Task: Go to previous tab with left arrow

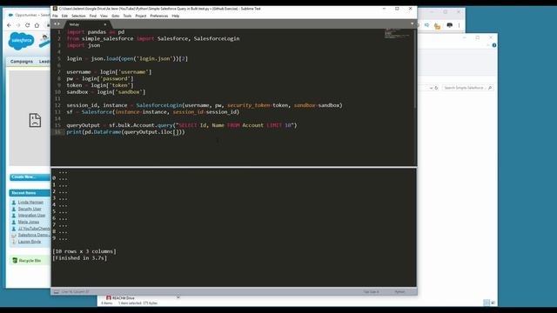Action: pos(55,24)
